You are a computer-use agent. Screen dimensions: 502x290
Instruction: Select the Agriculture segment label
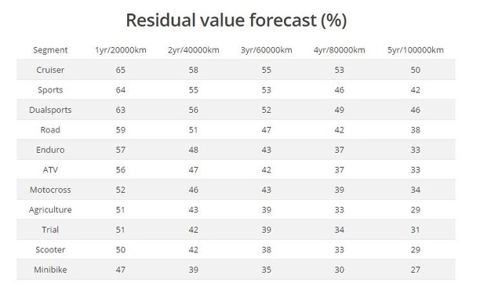50,210
